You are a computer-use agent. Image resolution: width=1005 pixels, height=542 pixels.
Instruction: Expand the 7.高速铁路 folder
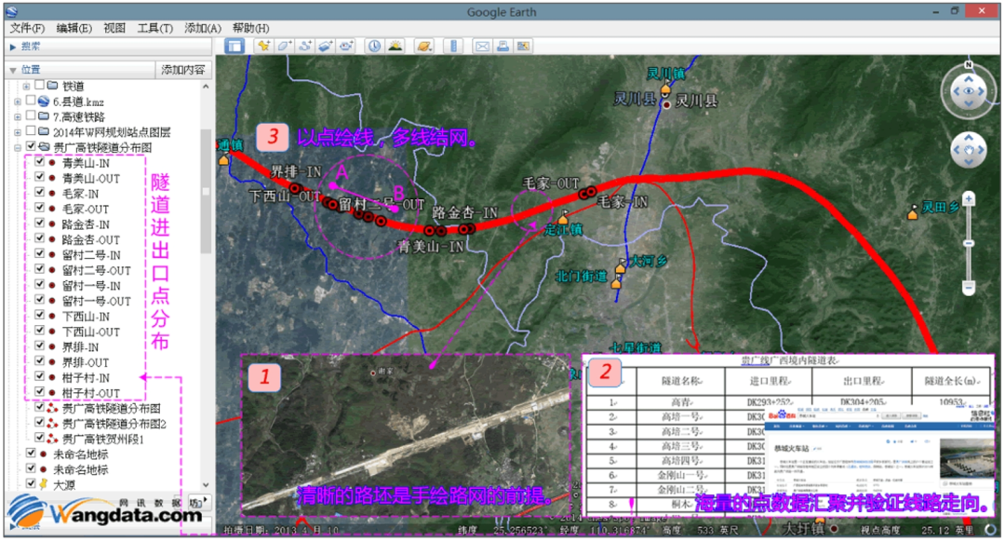[x=18, y=116]
